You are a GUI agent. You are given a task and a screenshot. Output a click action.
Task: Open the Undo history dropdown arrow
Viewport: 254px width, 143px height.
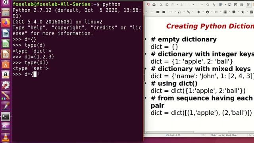tap(193, 5)
